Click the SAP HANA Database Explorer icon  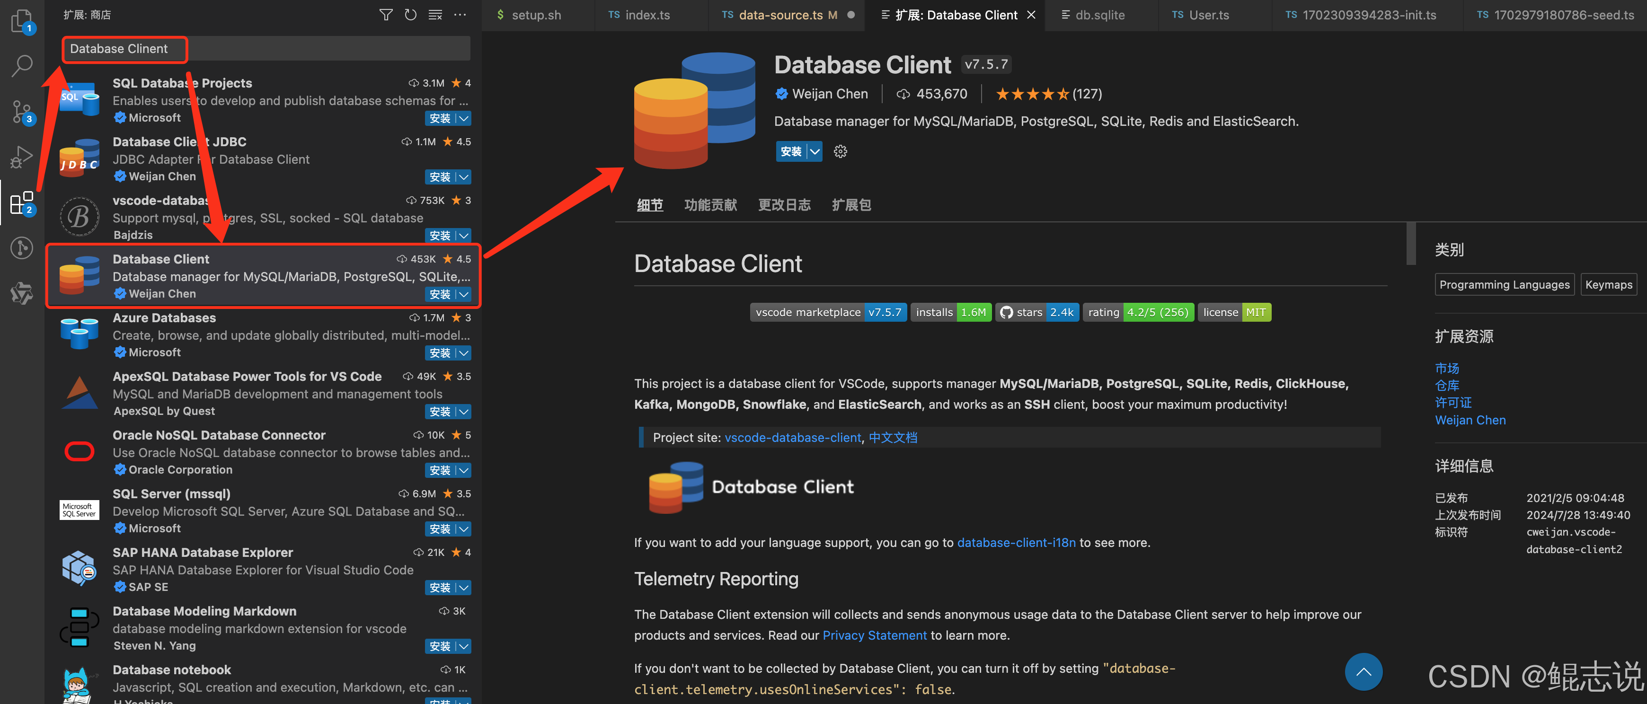80,568
